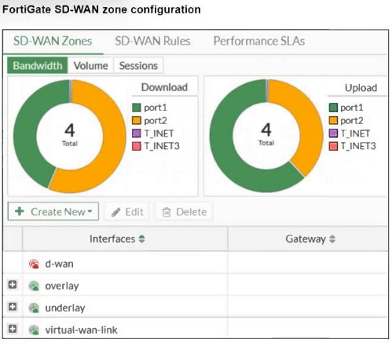Click the Gateway column sort arrows
The height and width of the screenshot is (343, 392).
coord(332,239)
